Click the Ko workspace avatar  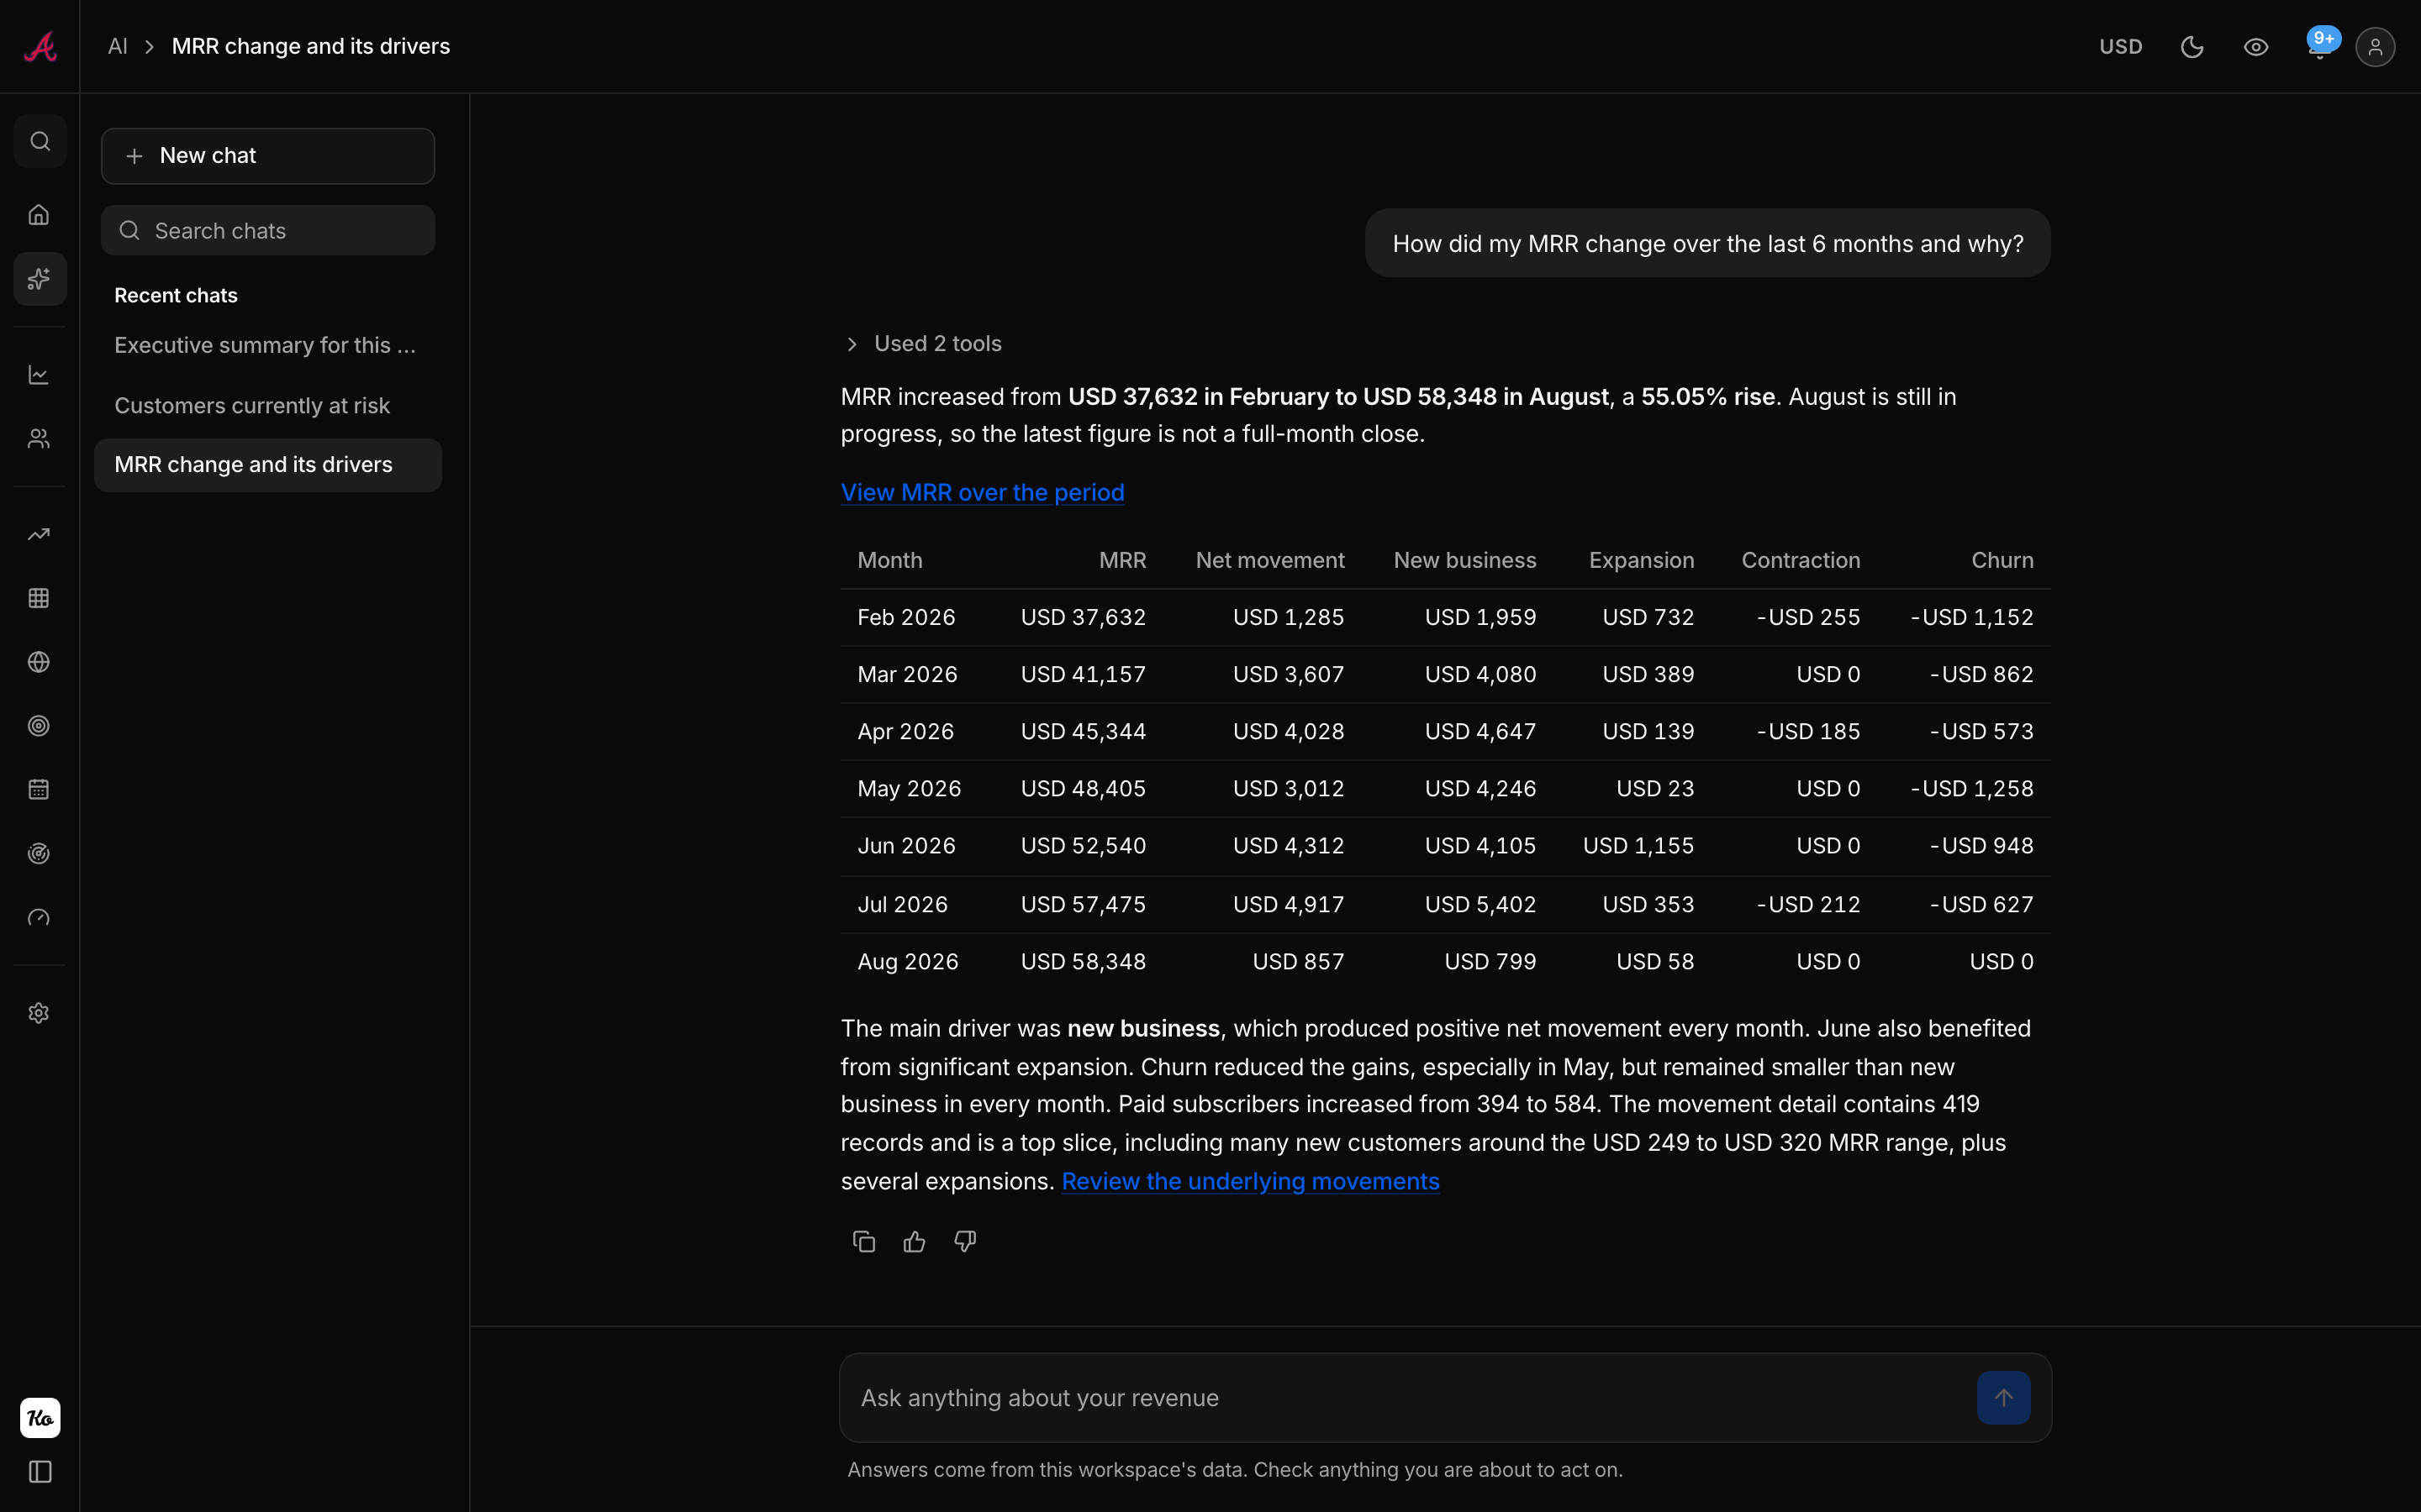pos(40,1418)
